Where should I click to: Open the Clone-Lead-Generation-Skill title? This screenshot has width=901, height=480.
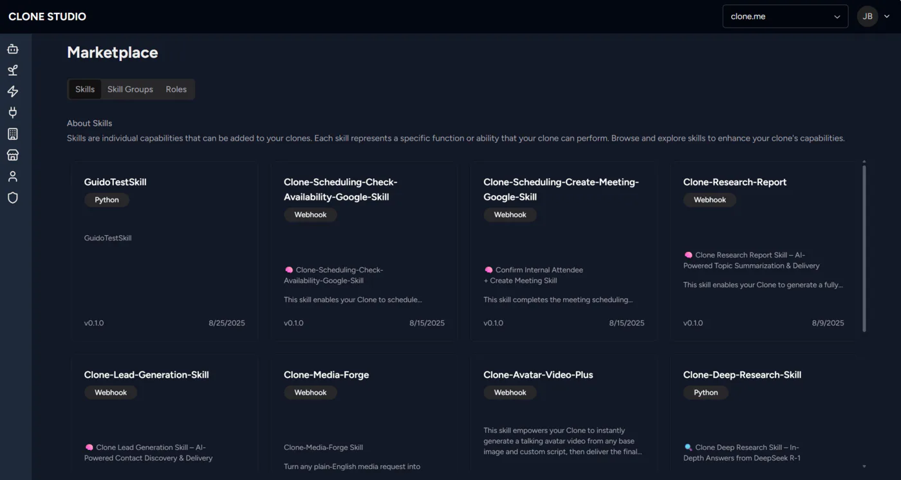click(x=147, y=375)
